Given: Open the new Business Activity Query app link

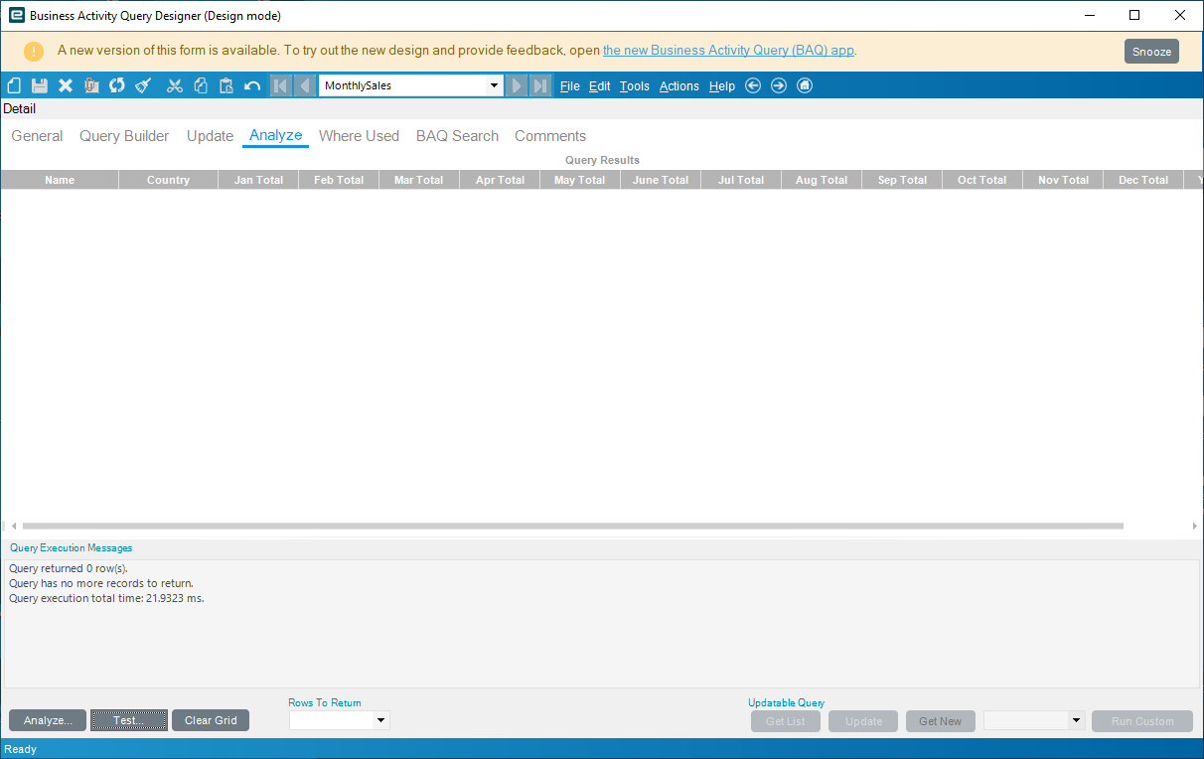Looking at the screenshot, I should [728, 51].
